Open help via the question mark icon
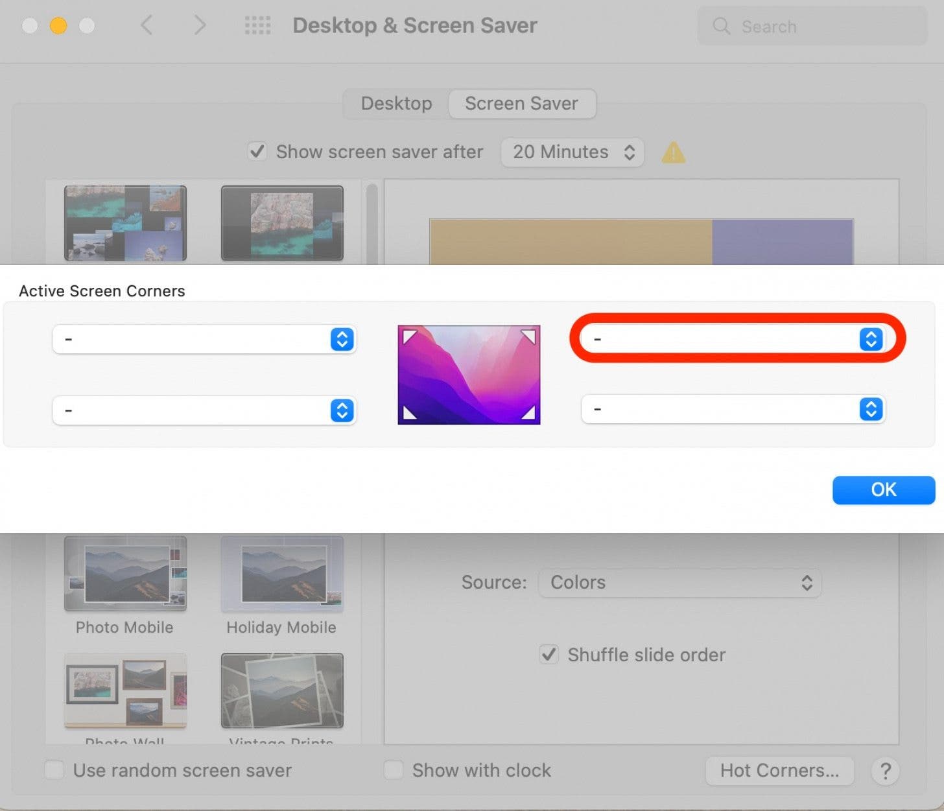944x811 pixels. (885, 771)
